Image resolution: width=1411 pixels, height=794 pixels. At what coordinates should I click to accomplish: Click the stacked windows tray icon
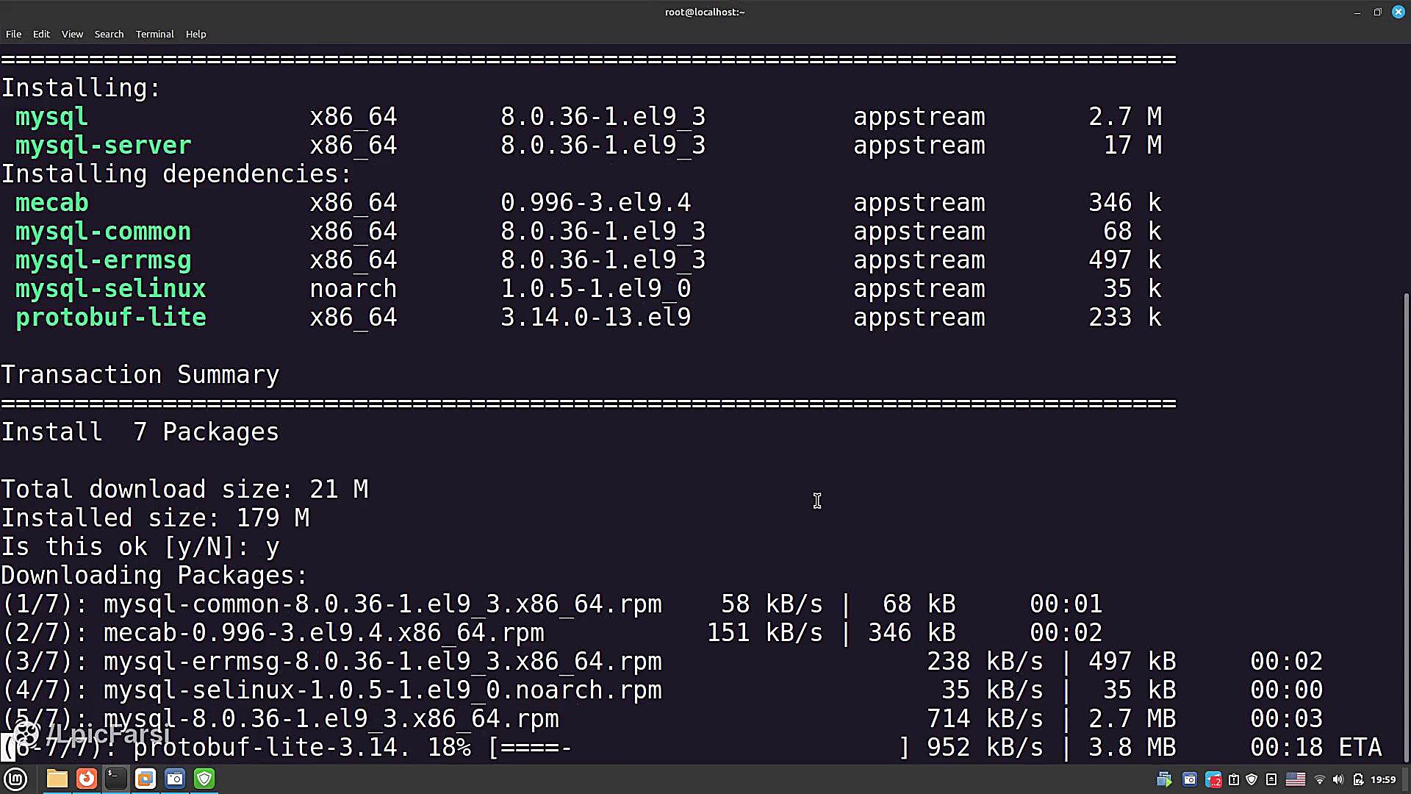coord(1164,779)
